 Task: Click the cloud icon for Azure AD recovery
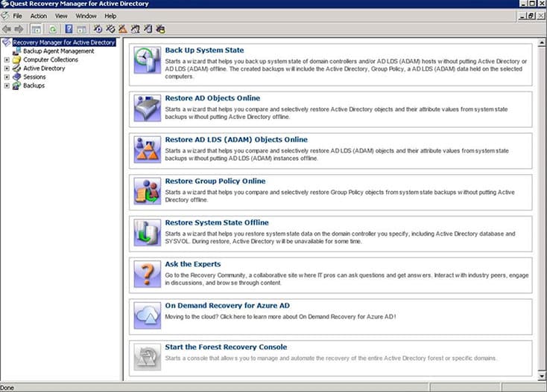[148, 315]
